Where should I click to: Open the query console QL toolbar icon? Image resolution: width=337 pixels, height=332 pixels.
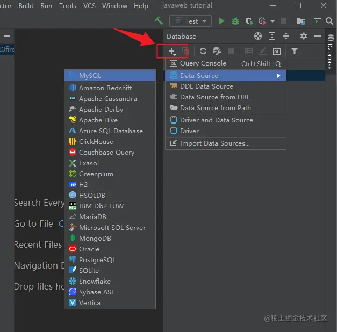click(277, 52)
